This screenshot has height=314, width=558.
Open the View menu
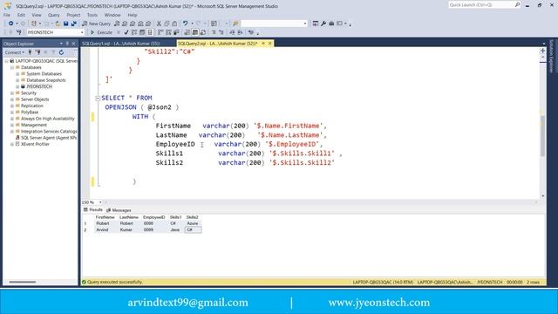pyautogui.click(x=37, y=15)
